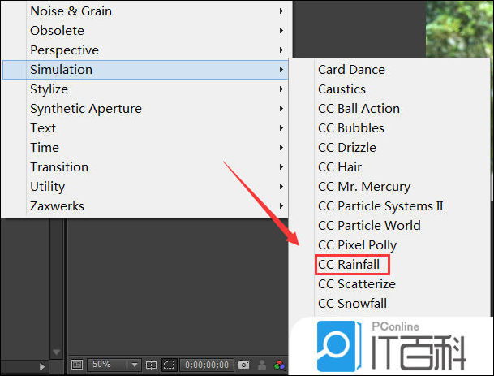Open the grid and guide options icon
This screenshot has width=494, height=376.
[x=151, y=365]
